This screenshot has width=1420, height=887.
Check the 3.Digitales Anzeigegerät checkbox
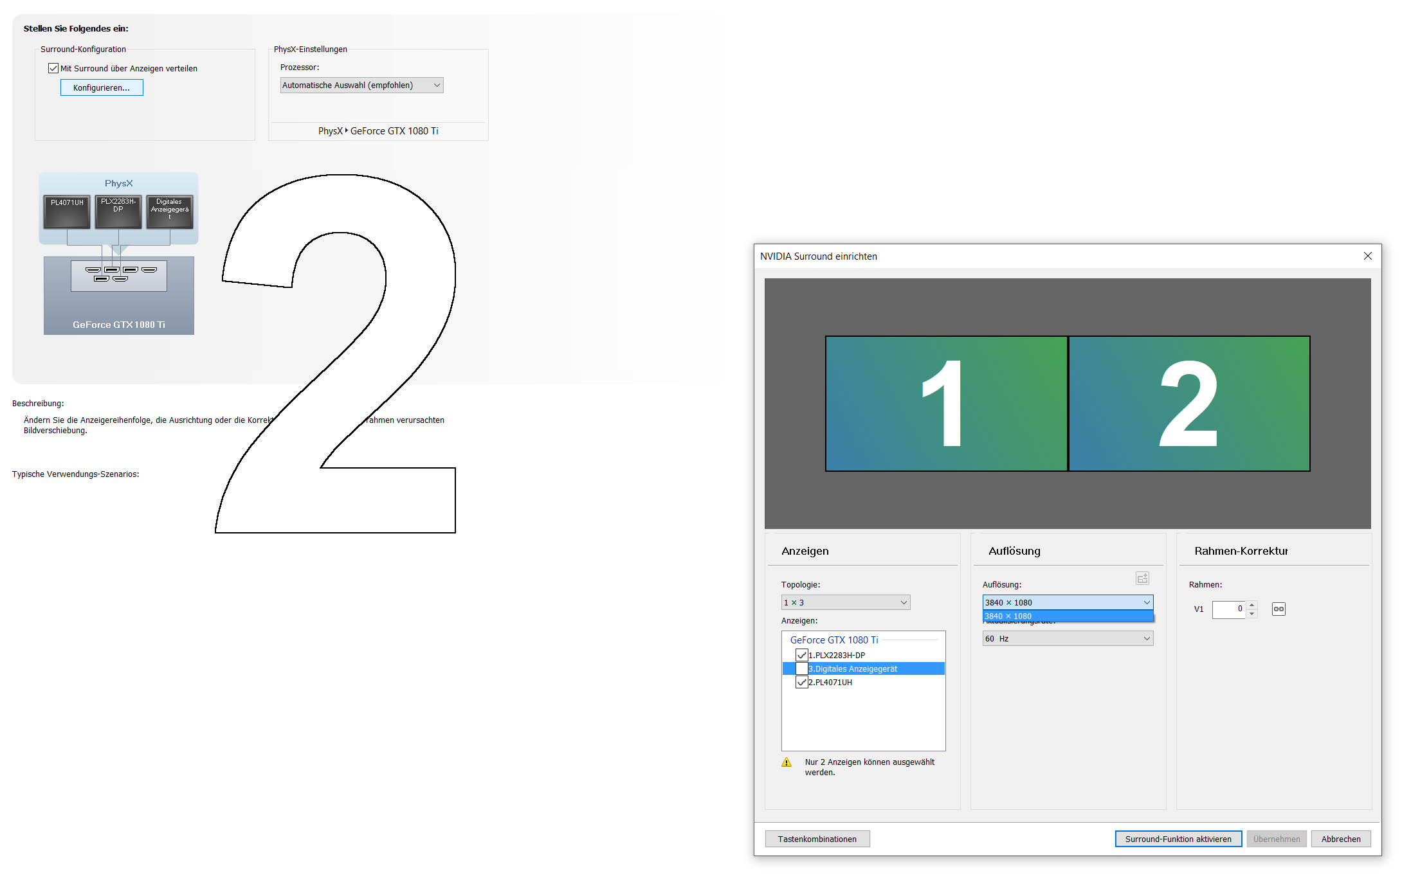pos(801,668)
